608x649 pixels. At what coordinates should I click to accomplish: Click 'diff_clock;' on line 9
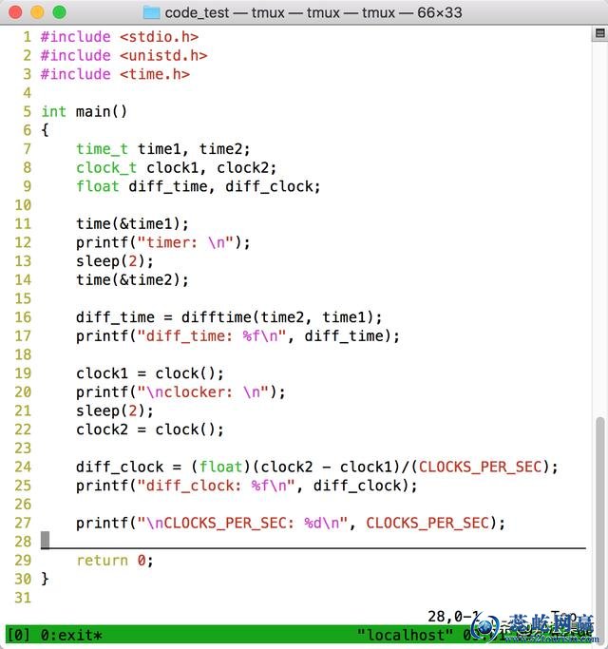(274, 186)
